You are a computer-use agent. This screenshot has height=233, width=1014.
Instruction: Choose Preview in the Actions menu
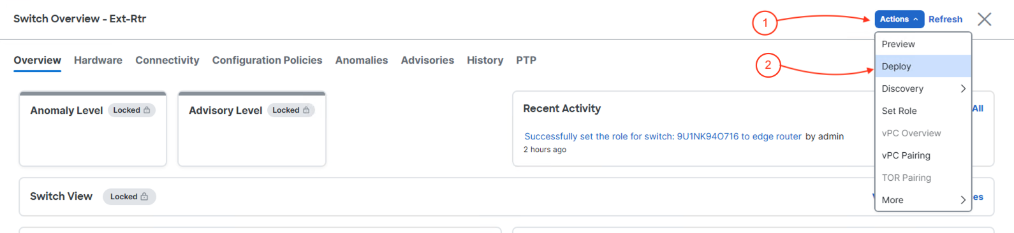[923, 44]
